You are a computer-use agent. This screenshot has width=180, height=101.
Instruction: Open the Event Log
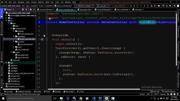pos(155,91)
